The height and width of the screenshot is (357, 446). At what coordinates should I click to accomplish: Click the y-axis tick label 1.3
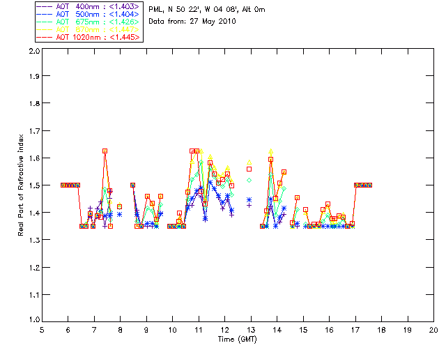pos(34,240)
